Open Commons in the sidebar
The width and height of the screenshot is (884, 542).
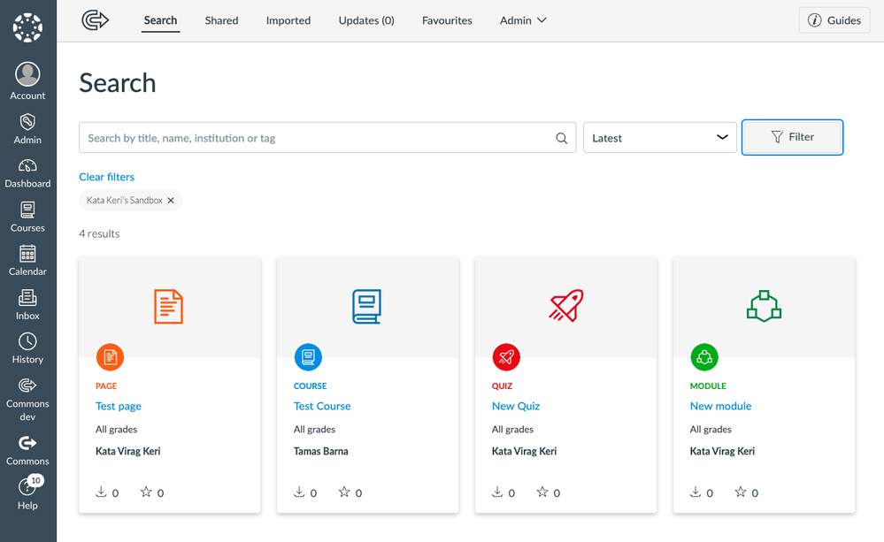(x=27, y=450)
